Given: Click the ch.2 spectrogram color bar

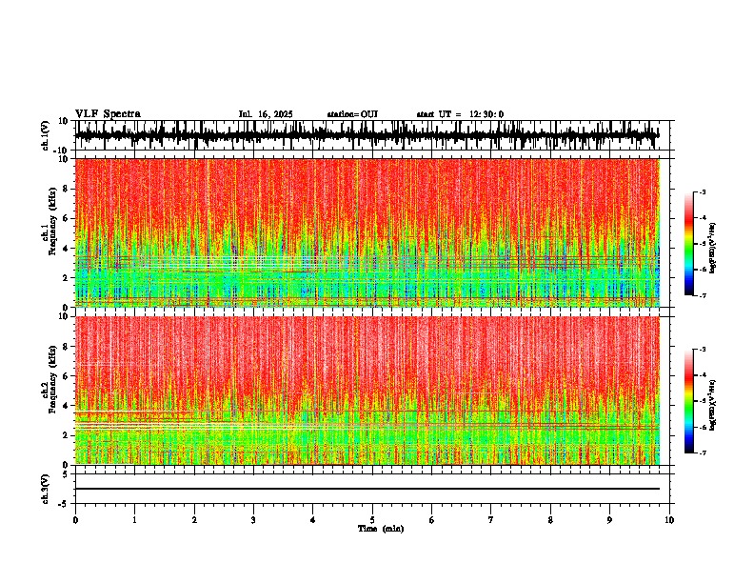Looking at the screenshot, I should click(689, 401).
